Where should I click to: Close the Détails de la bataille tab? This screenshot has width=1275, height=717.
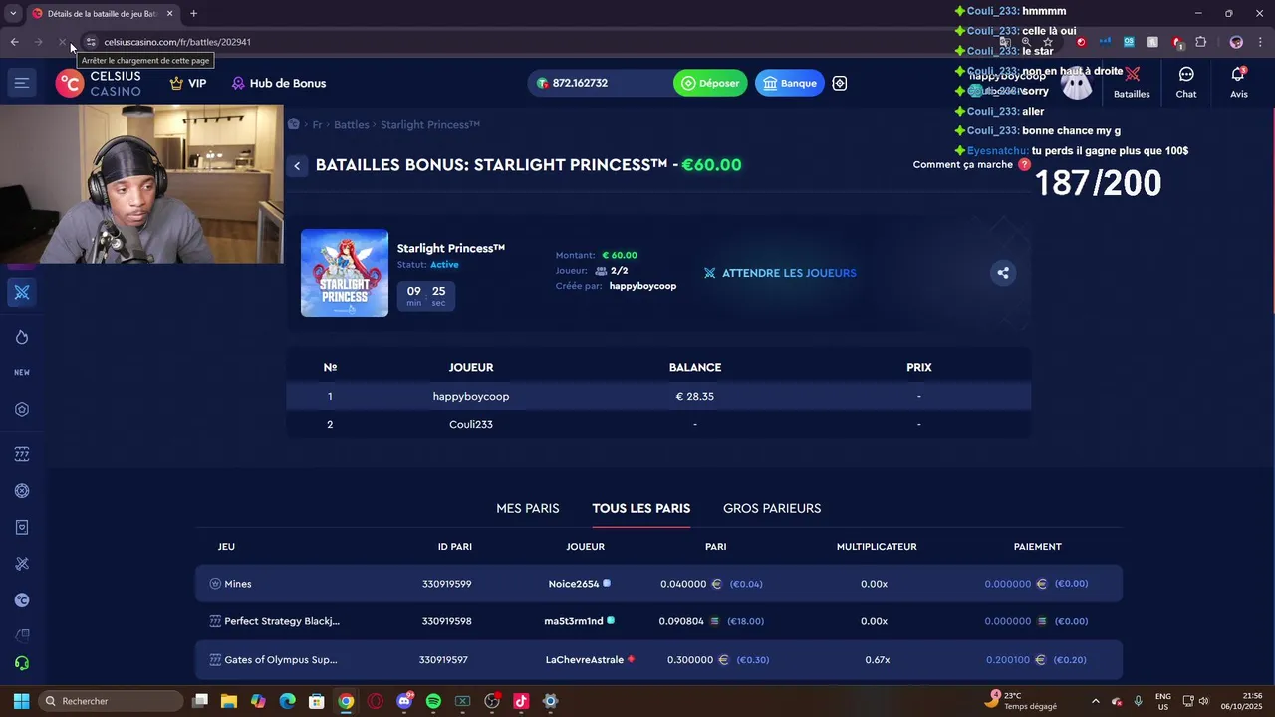[x=169, y=14]
